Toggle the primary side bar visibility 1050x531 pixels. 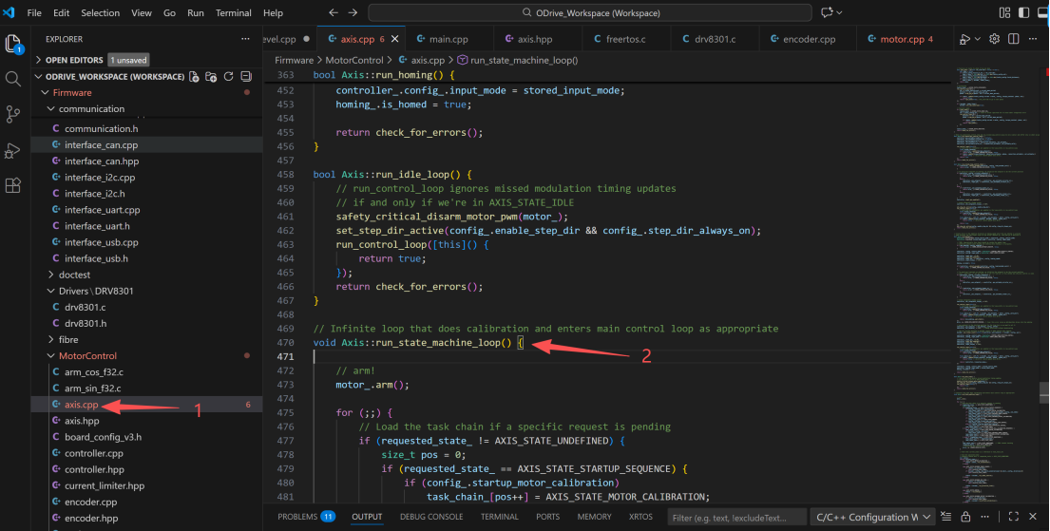pyautogui.click(x=1024, y=12)
